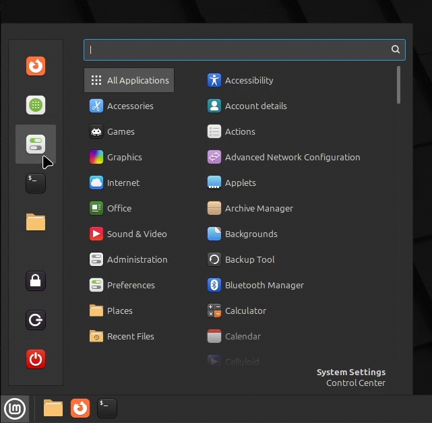Click the red Shut Down power icon
The width and height of the screenshot is (432, 423).
coord(36,359)
